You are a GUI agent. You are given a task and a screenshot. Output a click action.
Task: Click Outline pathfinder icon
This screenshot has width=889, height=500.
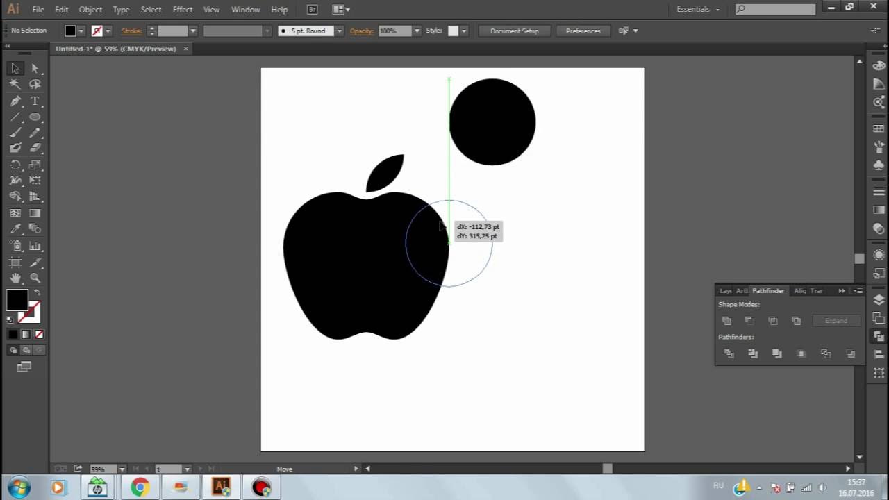click(x=826, y=353)
